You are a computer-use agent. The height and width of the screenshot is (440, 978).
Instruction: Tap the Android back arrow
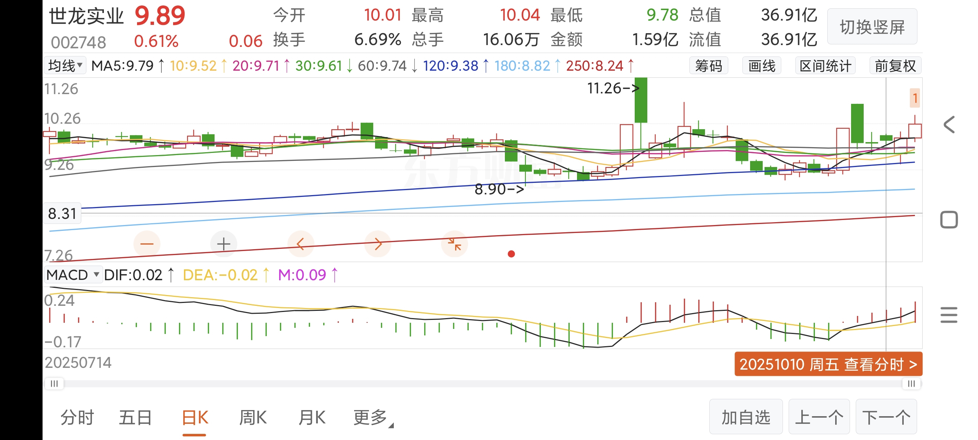(949, 124)
